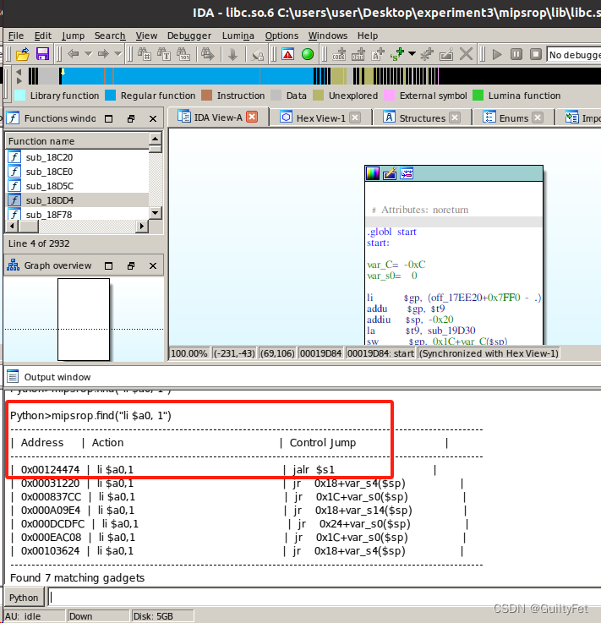Viewport: 601px width, 623px height.
Task: Open the File menu
Action: click(16, 36)
